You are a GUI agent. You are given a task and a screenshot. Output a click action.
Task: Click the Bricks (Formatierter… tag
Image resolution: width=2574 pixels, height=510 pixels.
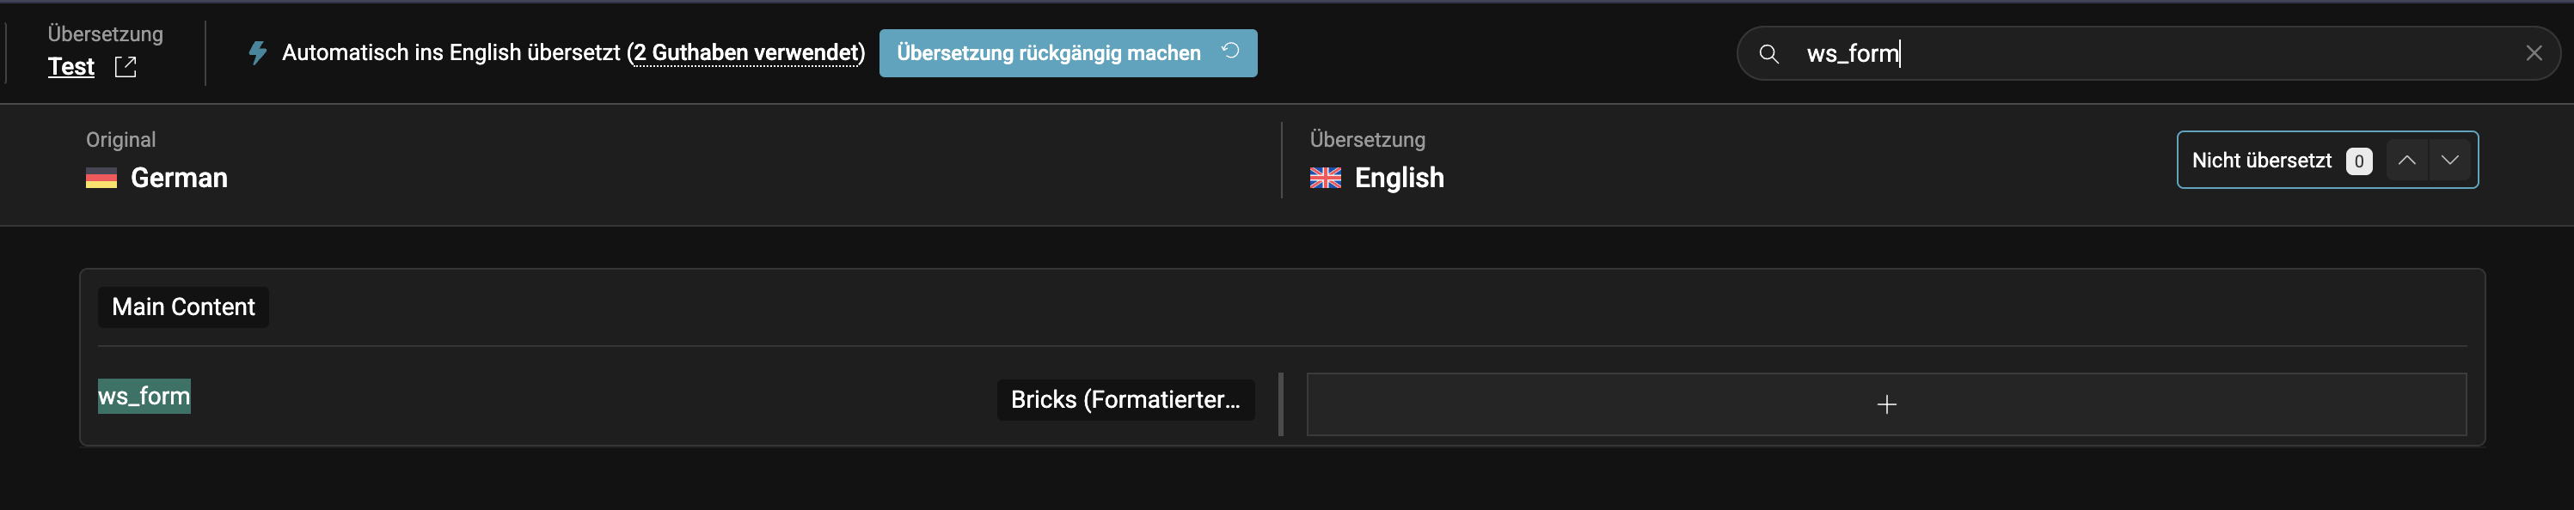pyautogui.click(x=1125, y=400)
